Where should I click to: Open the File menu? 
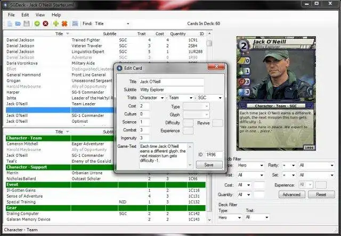(x=11, y=15)
